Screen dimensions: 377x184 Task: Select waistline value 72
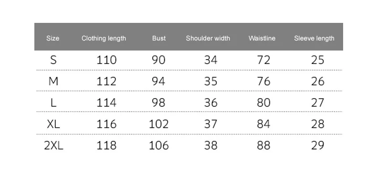pos(263,60)
